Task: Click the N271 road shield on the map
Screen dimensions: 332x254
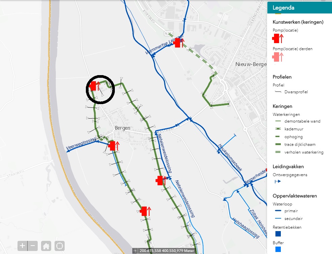Action: point(169,33)
